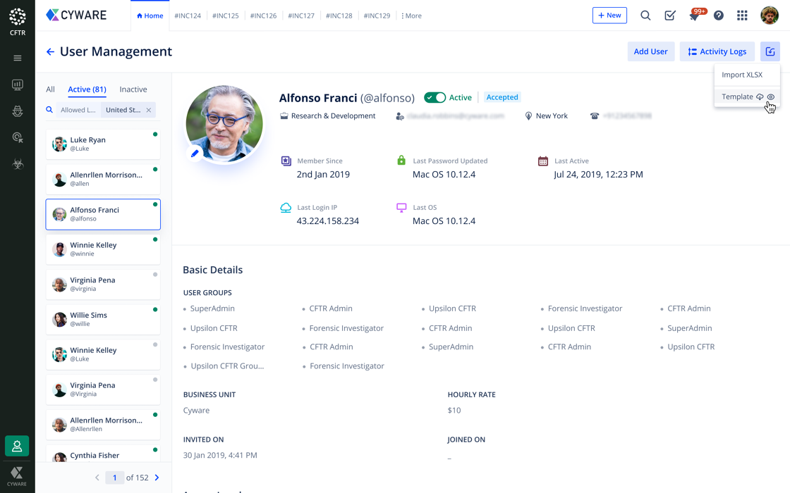Click the import dropdown button beside Activity Logs
Viewport: 790px width, 493px height.
click(x=770, y=51)
